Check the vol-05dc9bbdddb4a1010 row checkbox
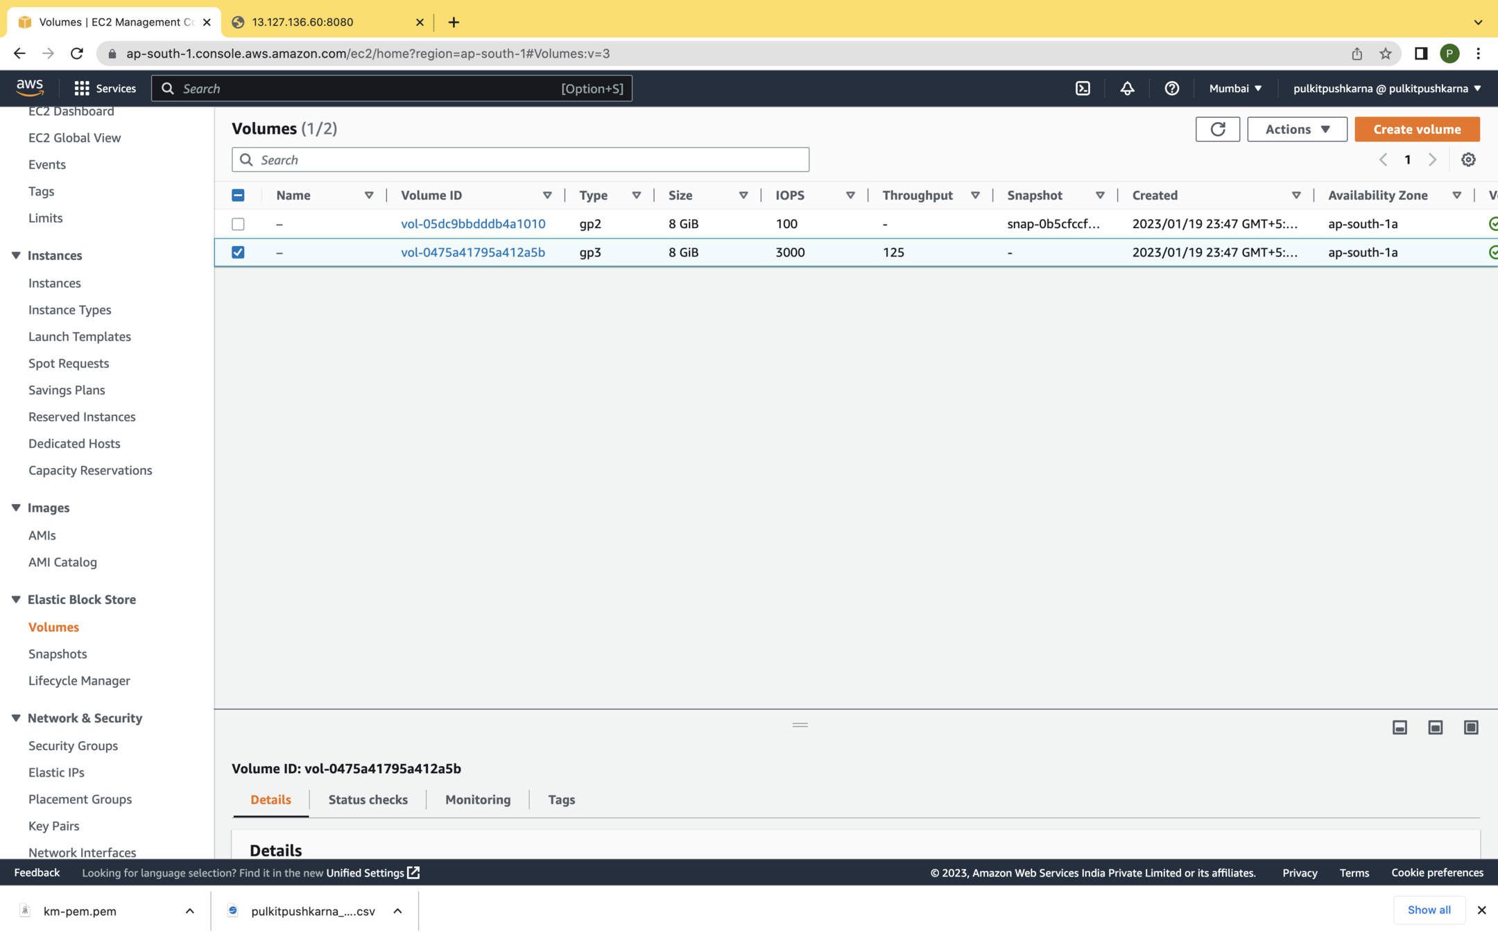This screenshot has height=936, width=1498. (x=238, y=224)
